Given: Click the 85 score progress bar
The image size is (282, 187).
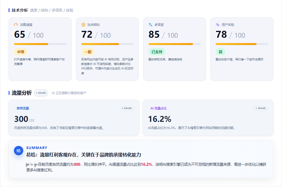Looking at the screenshot, I should pyautogui.click(x=175, y=44).
